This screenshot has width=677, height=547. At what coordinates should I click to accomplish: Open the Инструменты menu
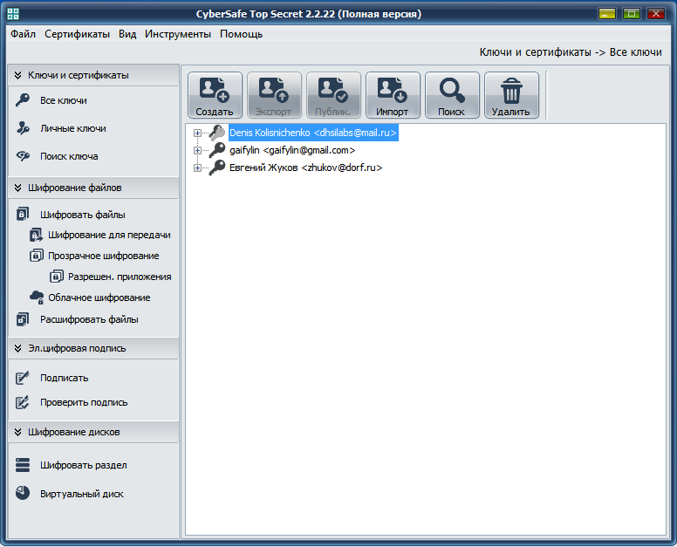tap(178, 34)
